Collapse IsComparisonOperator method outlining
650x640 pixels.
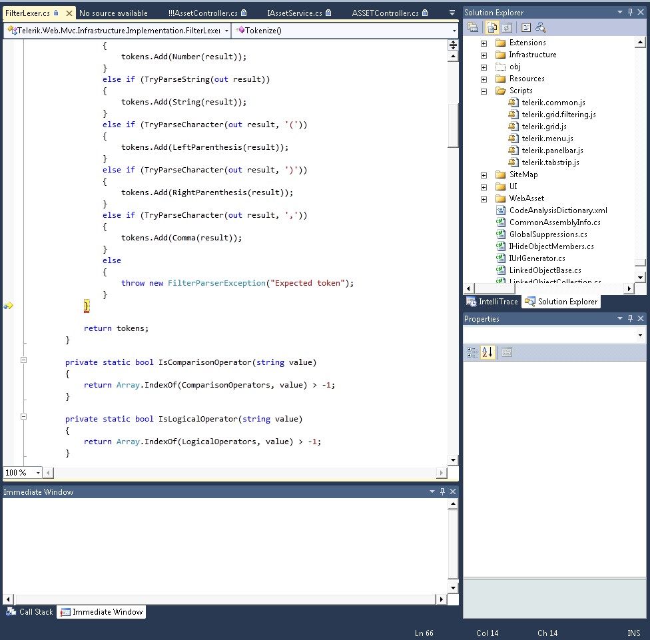coord(23,360)
